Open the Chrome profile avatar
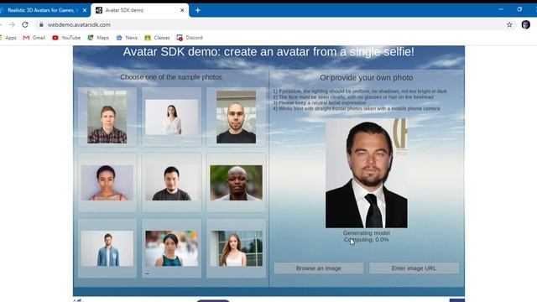This screenshot has height=302, width=537. click(x=526, y=24)
